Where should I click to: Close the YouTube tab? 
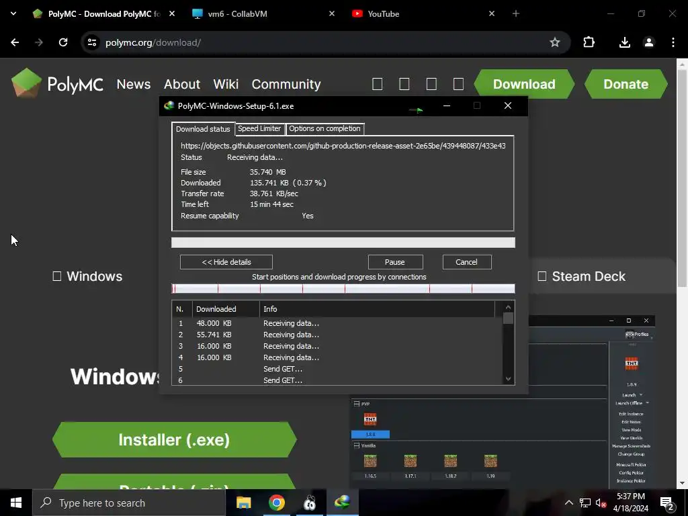click(x=491, y=13)
